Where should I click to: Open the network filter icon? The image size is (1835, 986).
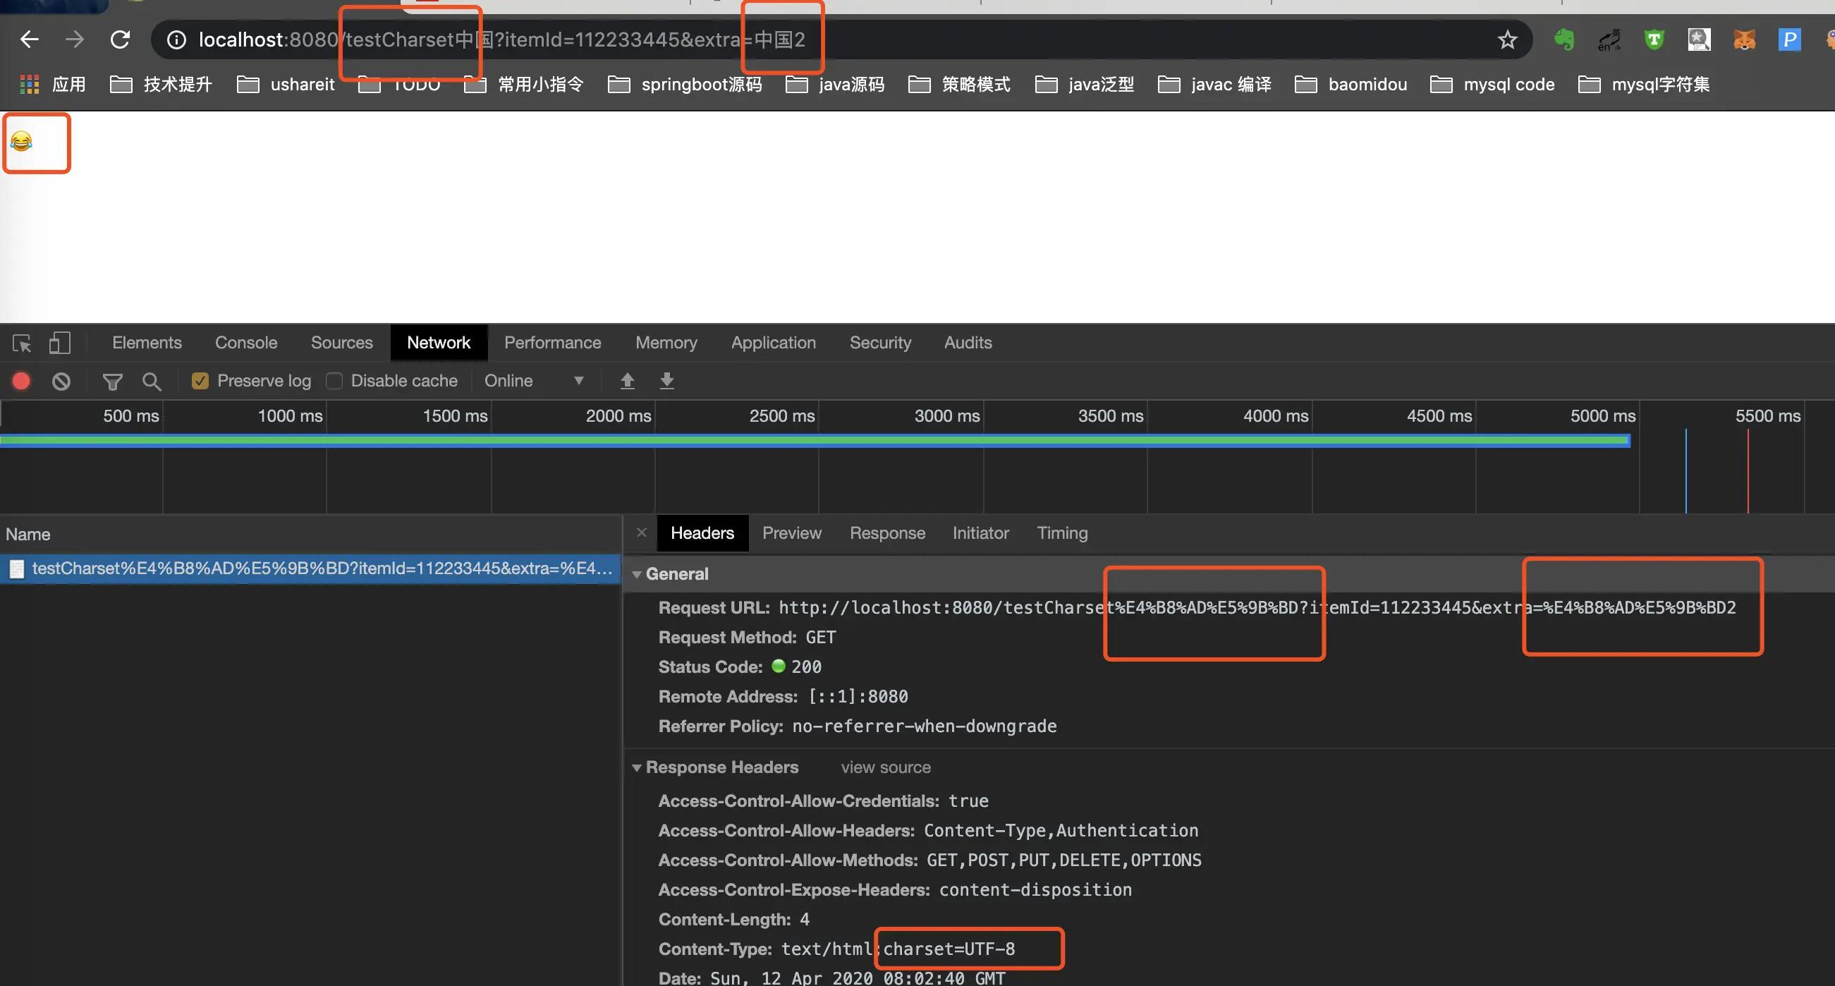(112, 381)
